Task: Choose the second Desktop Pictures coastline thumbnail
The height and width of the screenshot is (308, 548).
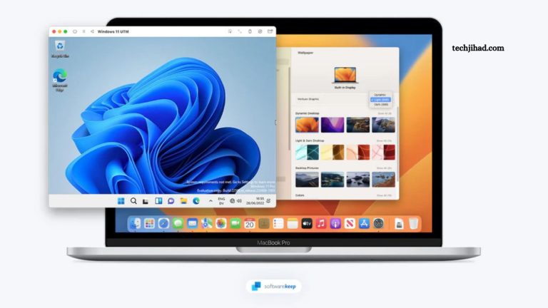Action: (x=333, y=180)
